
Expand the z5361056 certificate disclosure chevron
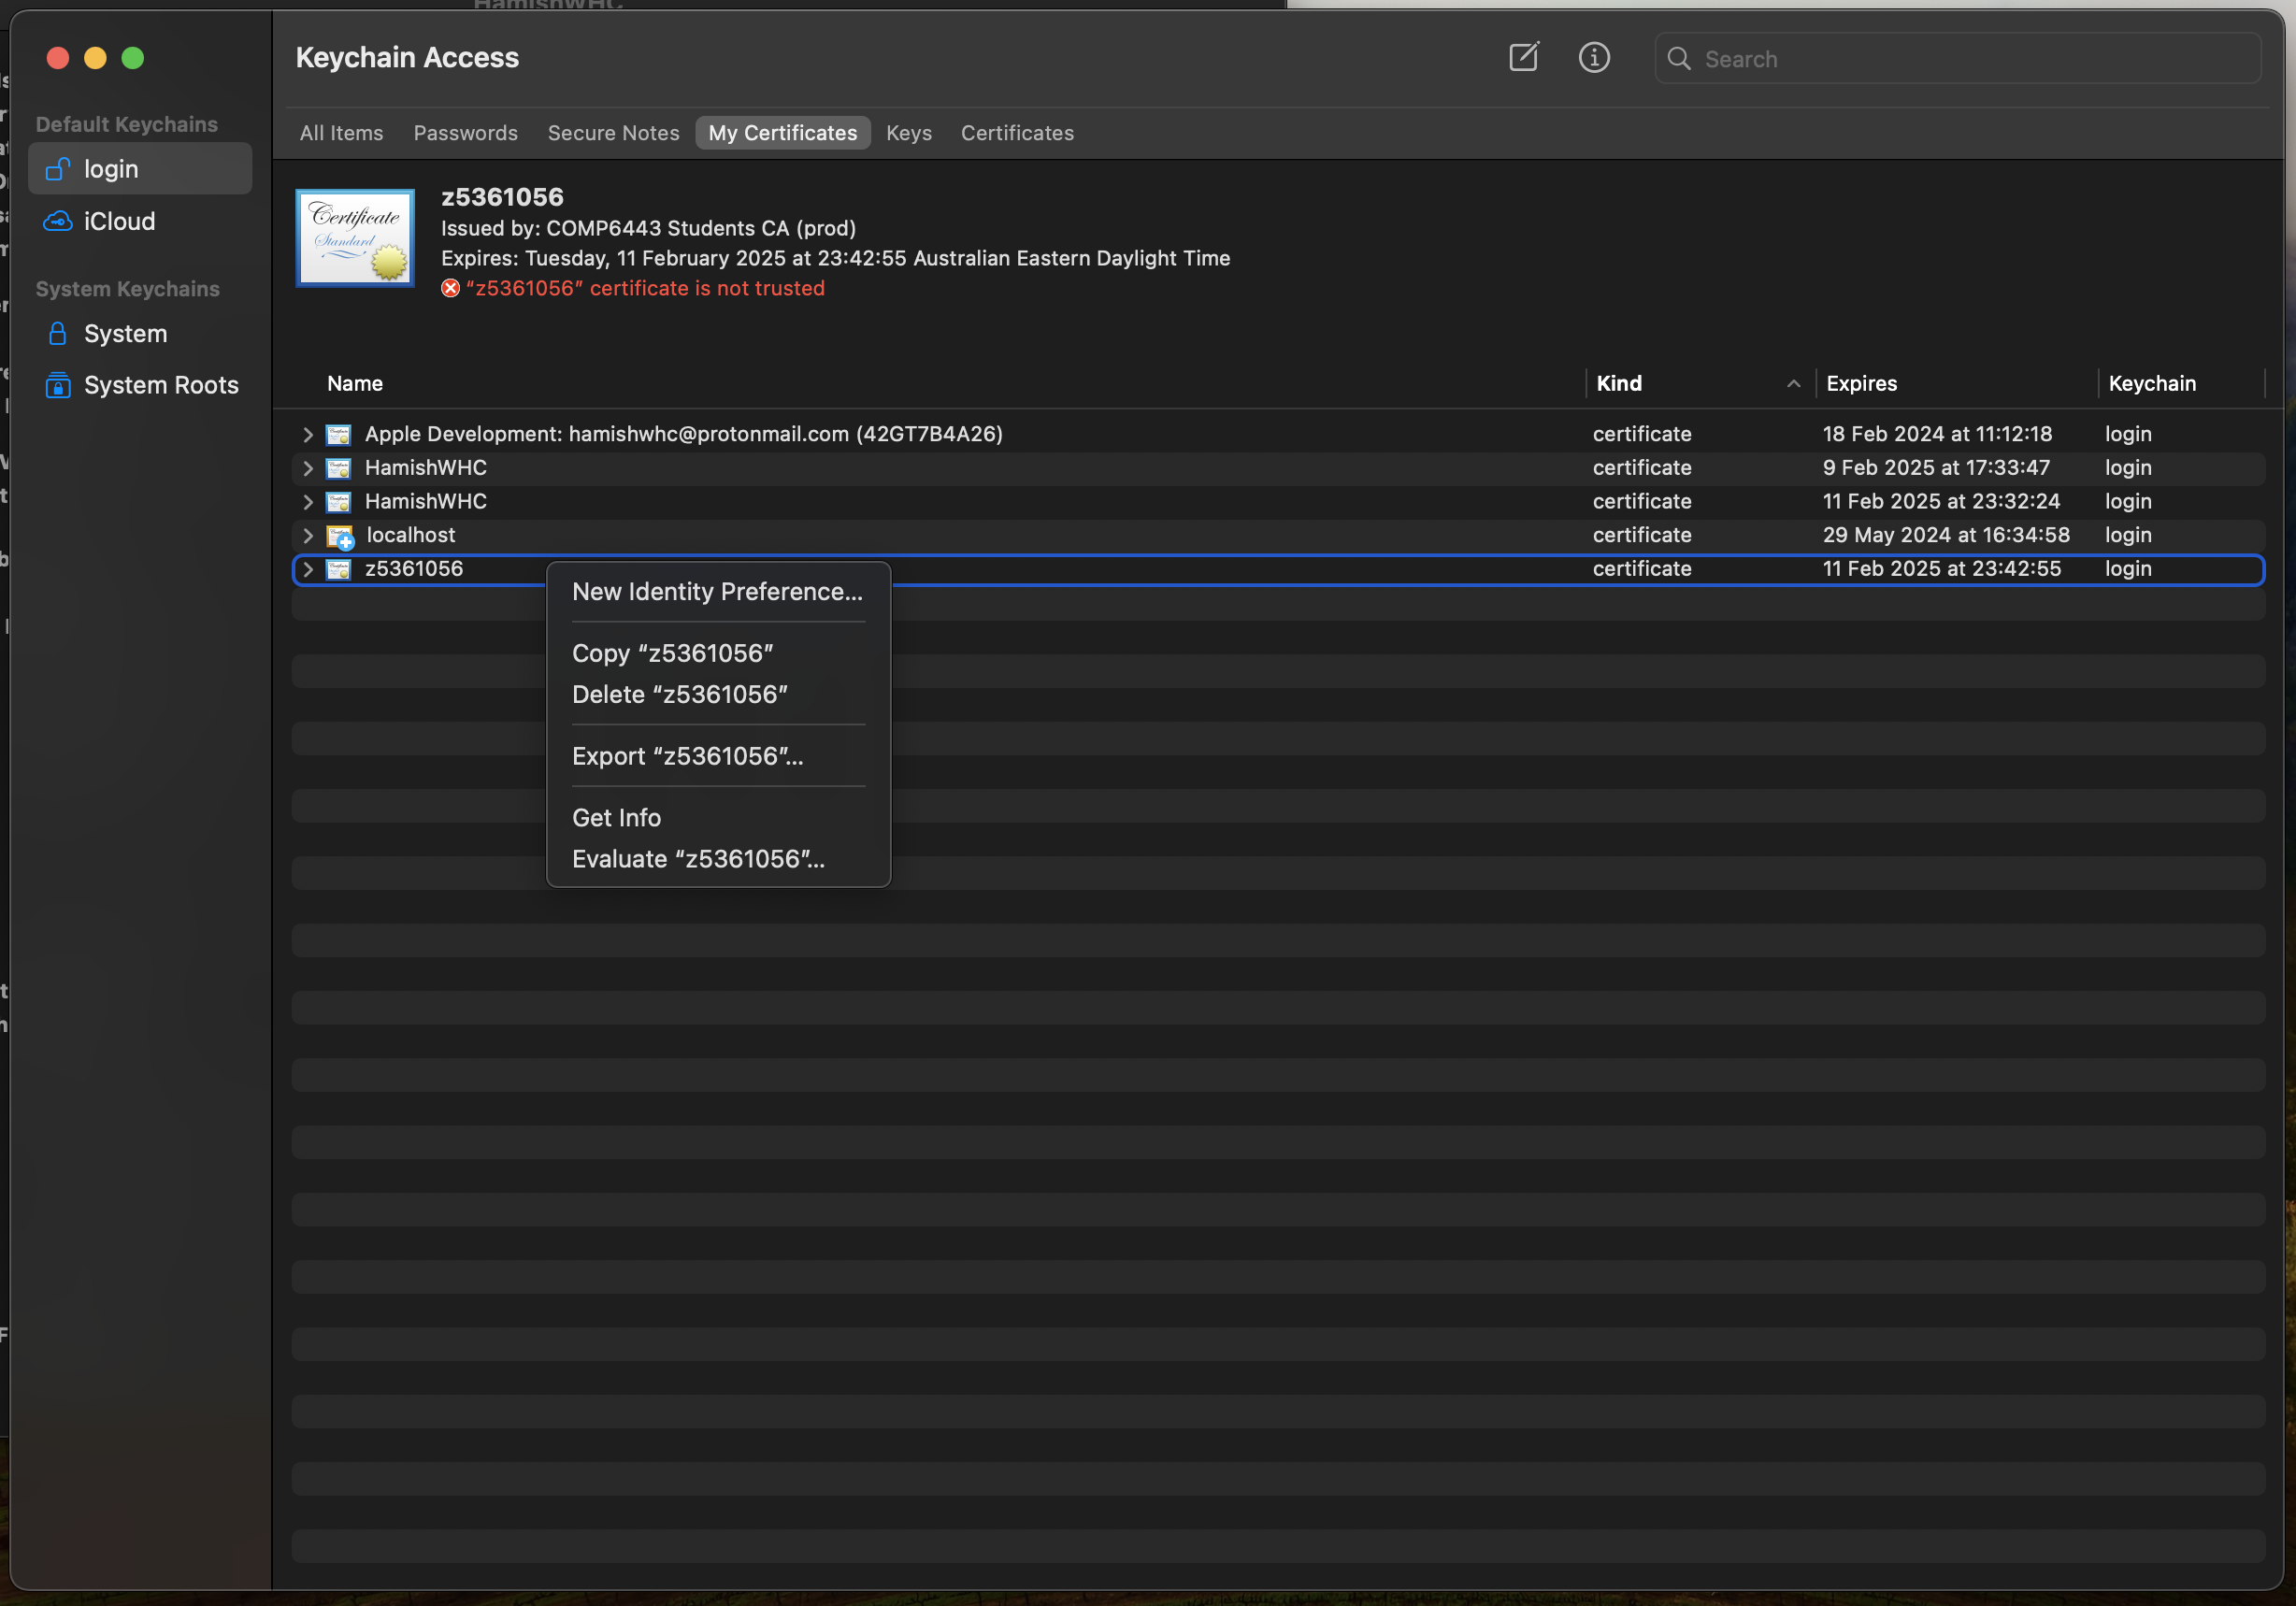pos(308,570)
